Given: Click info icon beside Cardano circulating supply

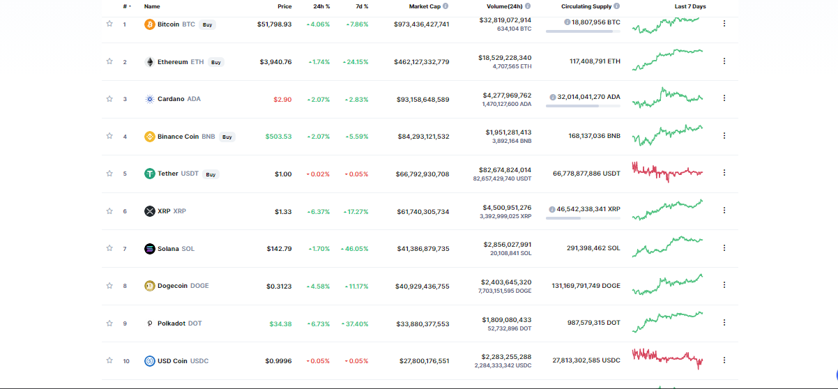Looking at the screenshot, I should click(x=552, y=97).
